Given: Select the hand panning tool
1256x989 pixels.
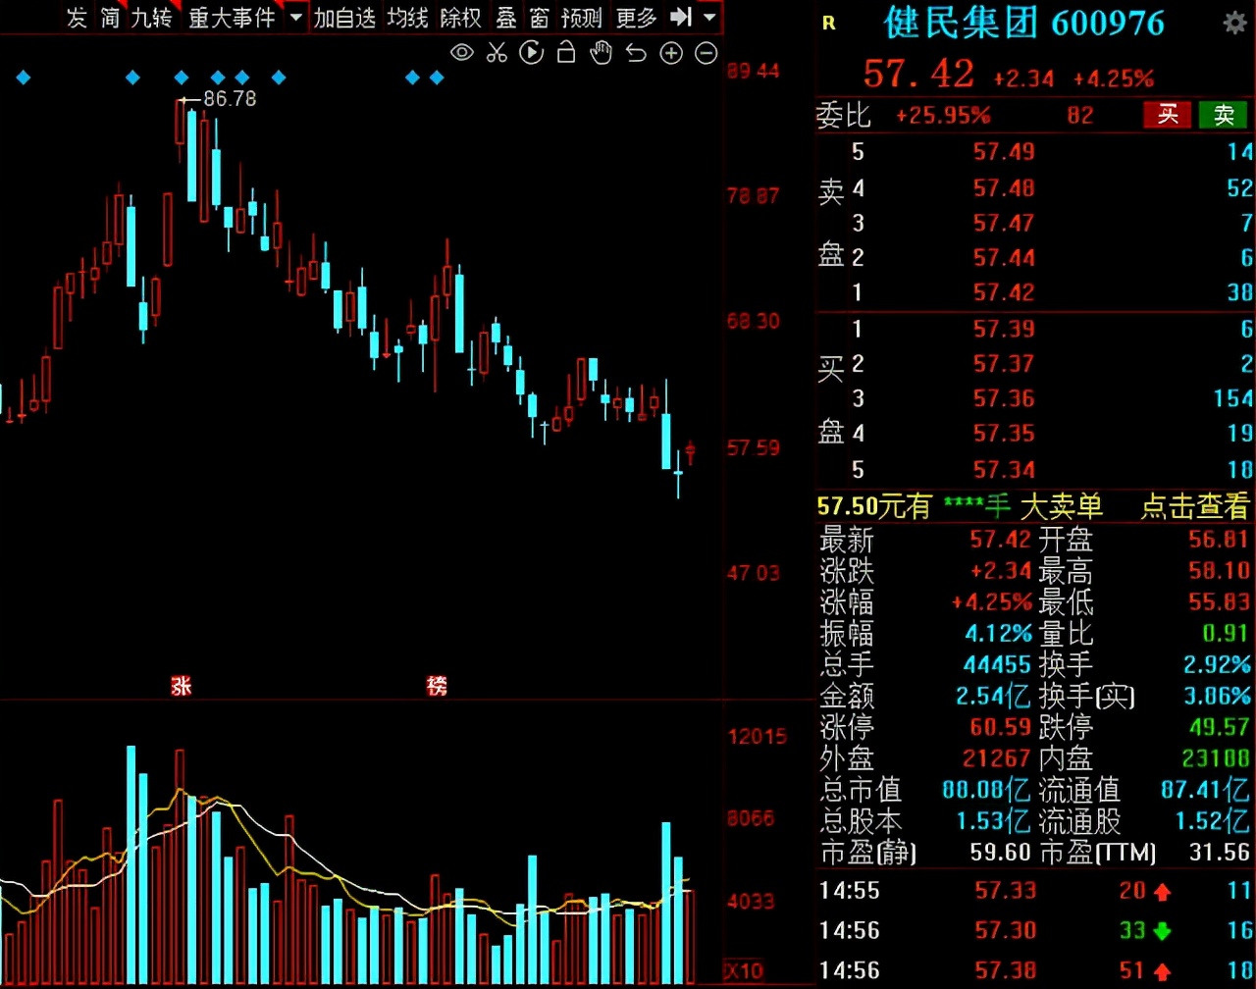Looking at the screenshot, I should [x=600, y=53].
